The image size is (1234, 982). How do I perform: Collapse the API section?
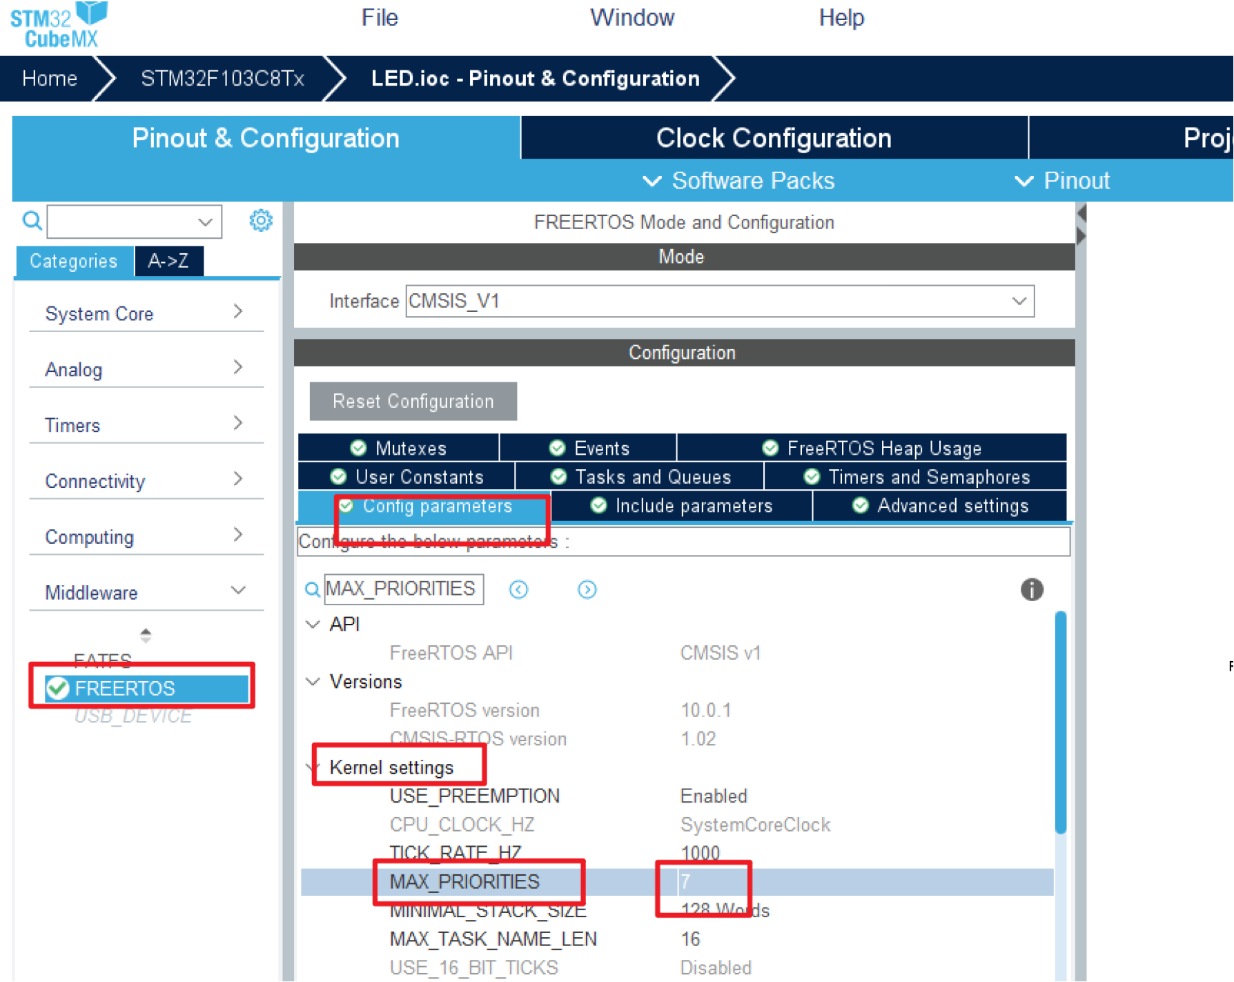313,624
